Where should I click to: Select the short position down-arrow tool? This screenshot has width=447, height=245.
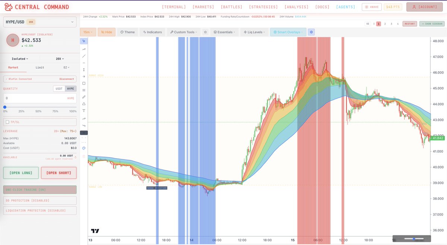tap(84, 125)
